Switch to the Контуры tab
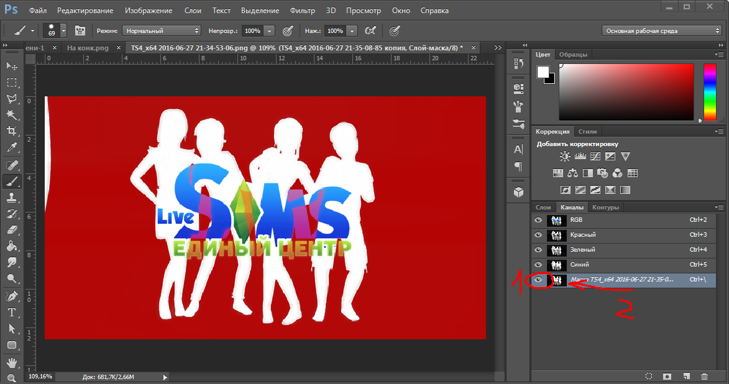729x384 pixels. click(x=605, y=208)
